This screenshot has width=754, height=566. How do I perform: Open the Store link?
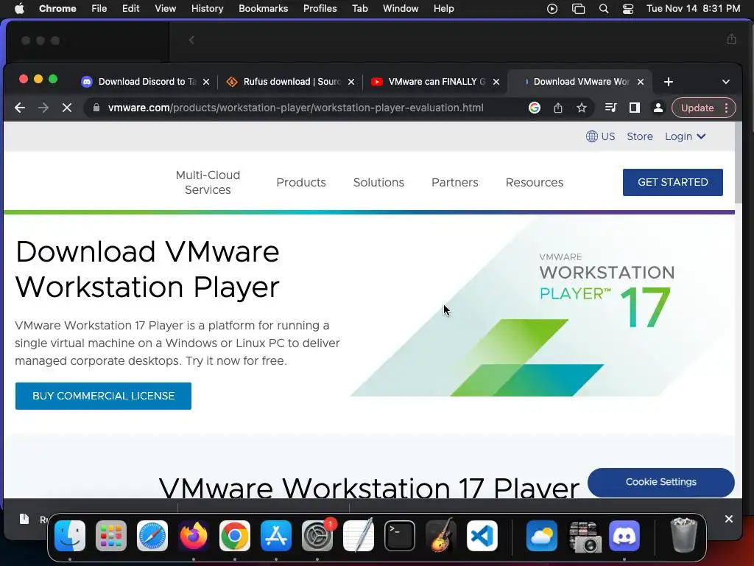coord(640,136)
